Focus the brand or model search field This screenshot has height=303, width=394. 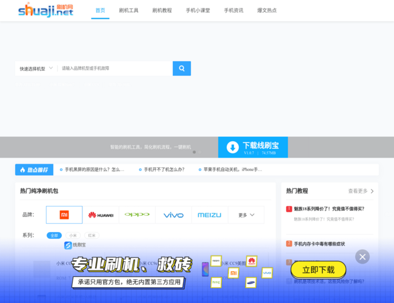tap(116, 68)
